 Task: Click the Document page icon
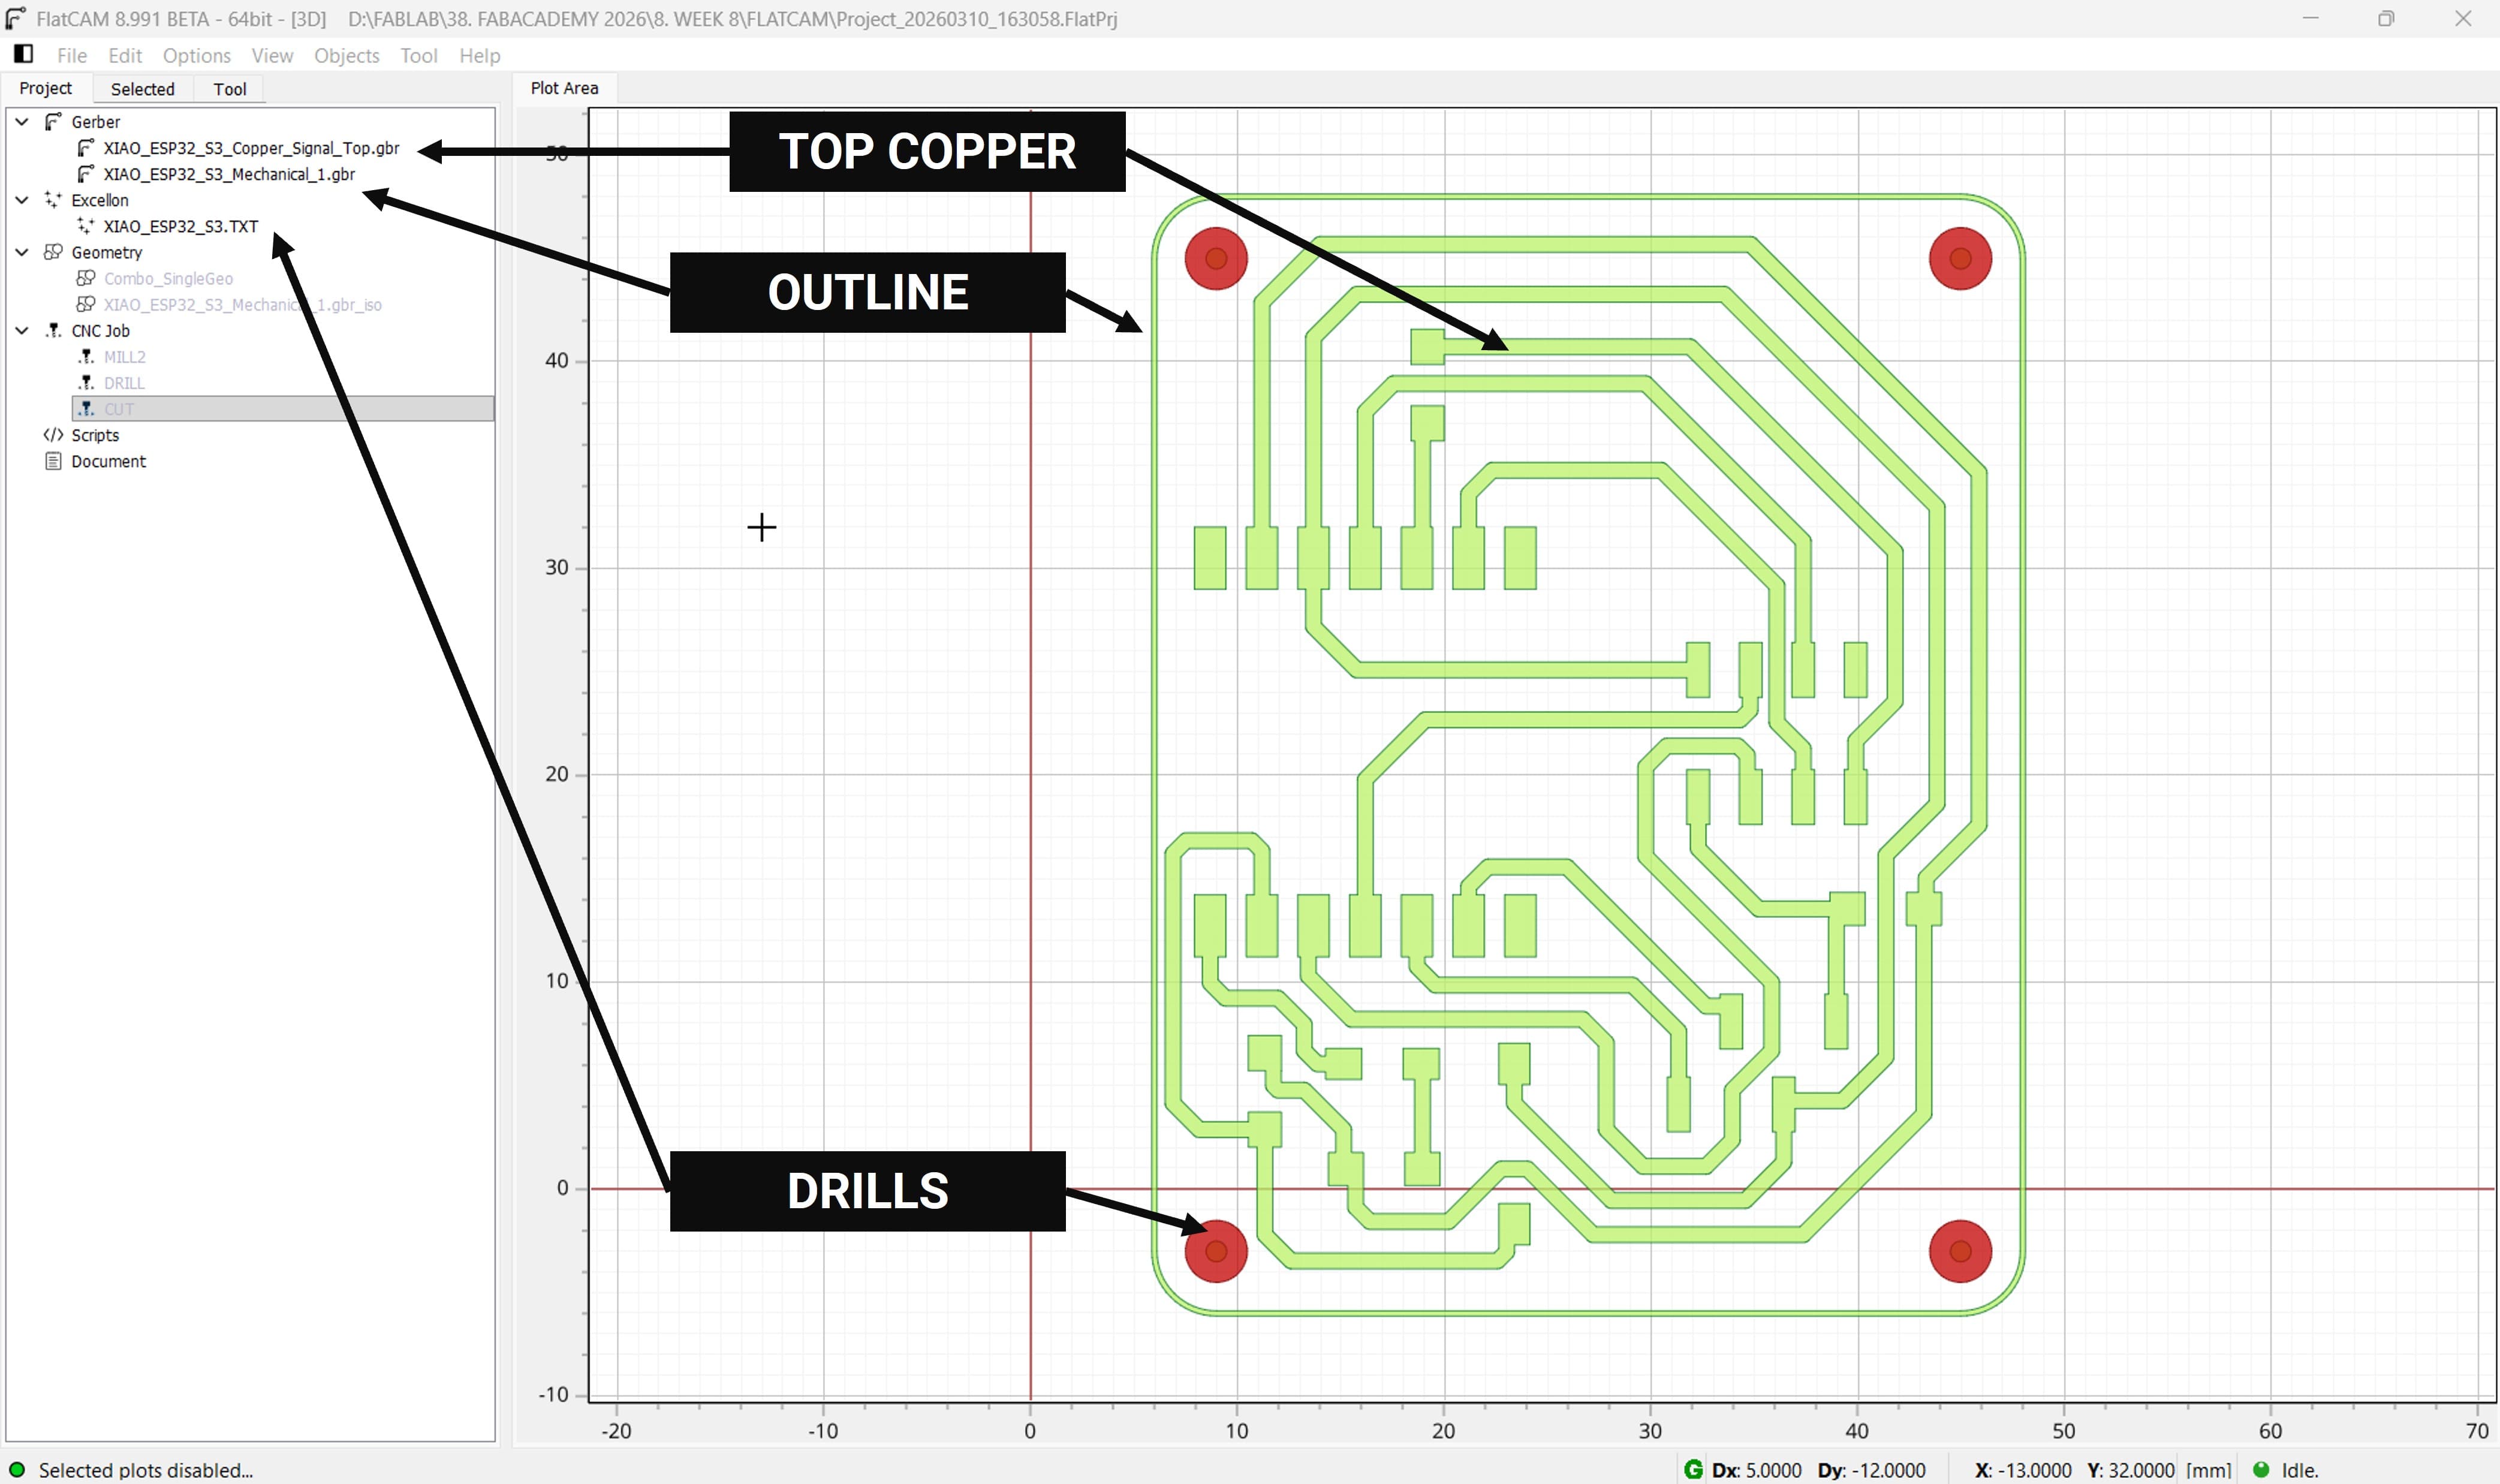click(x=53, y=461)
